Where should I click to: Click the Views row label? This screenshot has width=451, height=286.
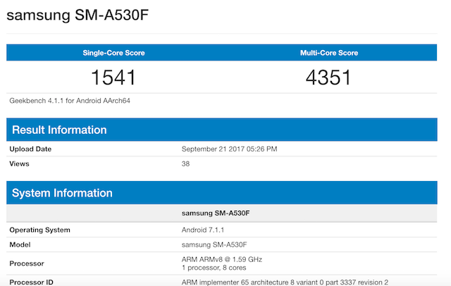pyautogui.click(x=20, y=163)
